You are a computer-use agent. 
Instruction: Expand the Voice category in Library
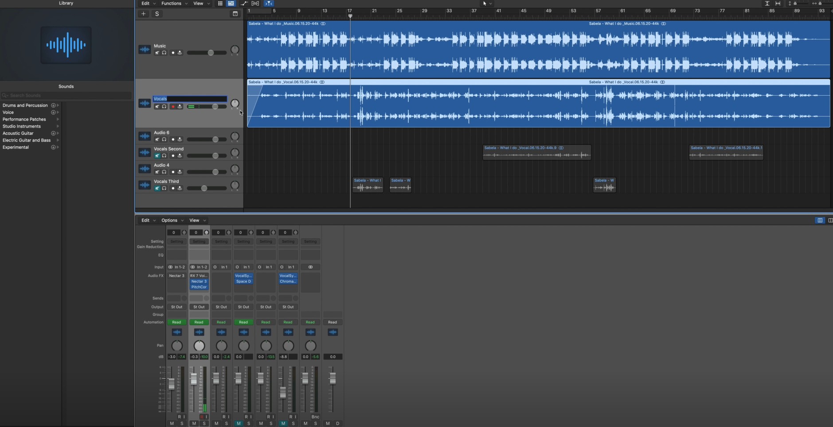pyautogui.click(x=58, y=113)
